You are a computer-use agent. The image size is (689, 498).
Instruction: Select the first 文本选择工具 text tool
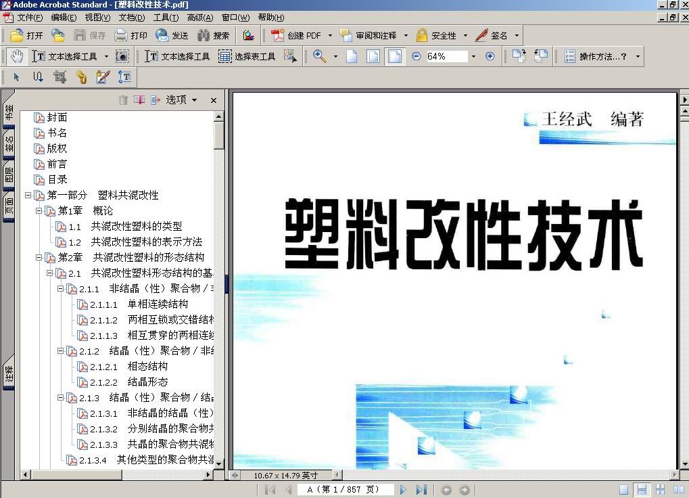coord(65,56)
